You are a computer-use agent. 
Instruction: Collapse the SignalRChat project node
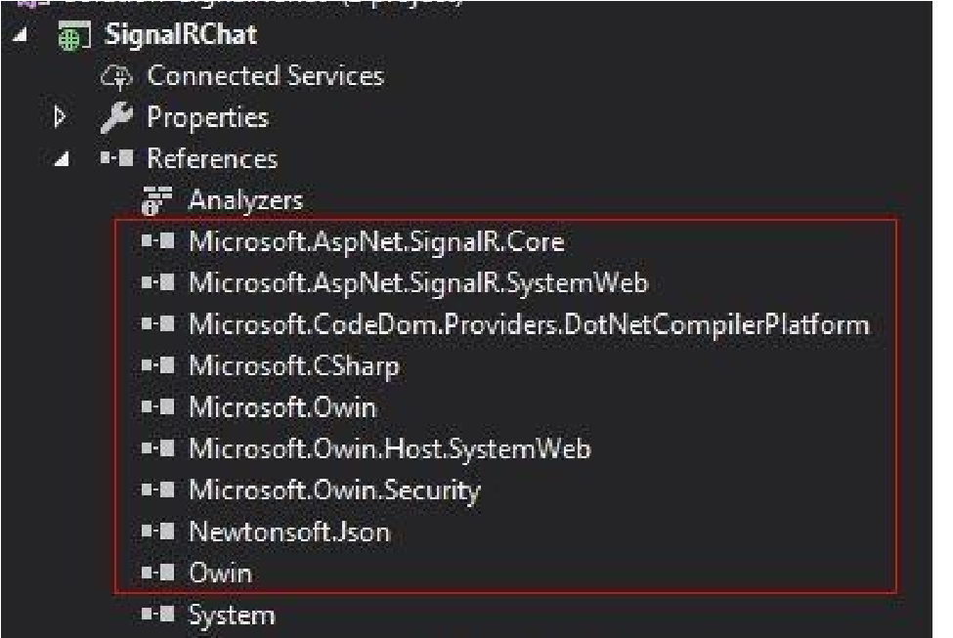pos(21,34)
